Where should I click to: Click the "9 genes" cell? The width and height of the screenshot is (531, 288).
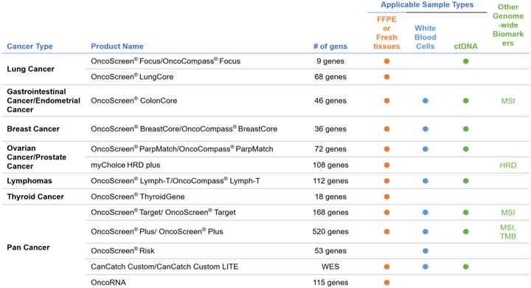(x=330, y=61)
